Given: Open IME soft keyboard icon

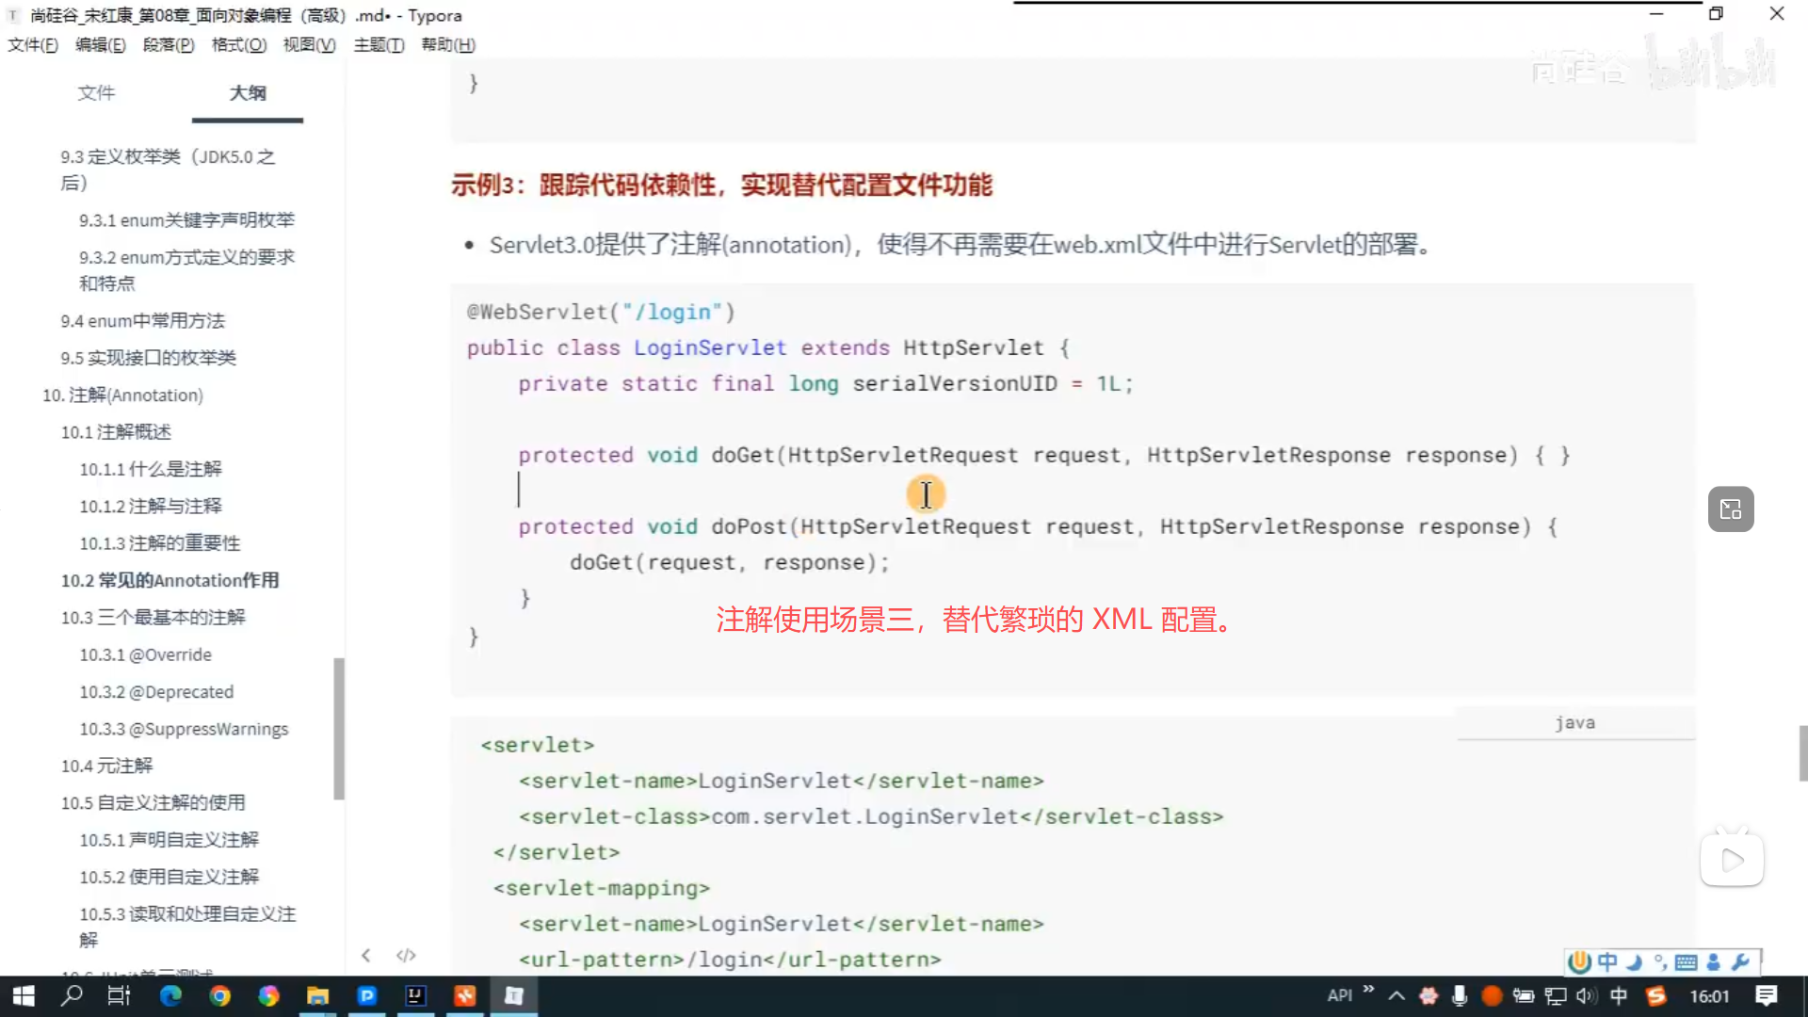Looking at the screenshot, I should [1687, 961].
